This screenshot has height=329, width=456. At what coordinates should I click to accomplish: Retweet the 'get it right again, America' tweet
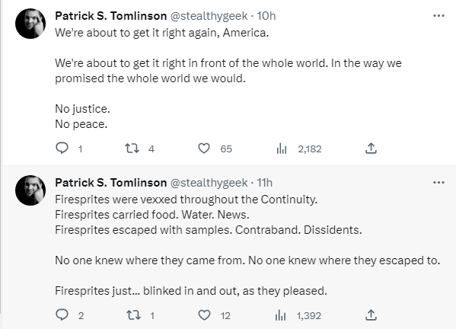point(132,149)
